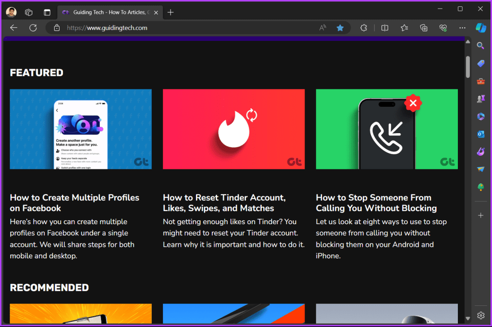Open the Favorites list icon
This screenshot has height=327, width=492.
(x=404, y=28)
